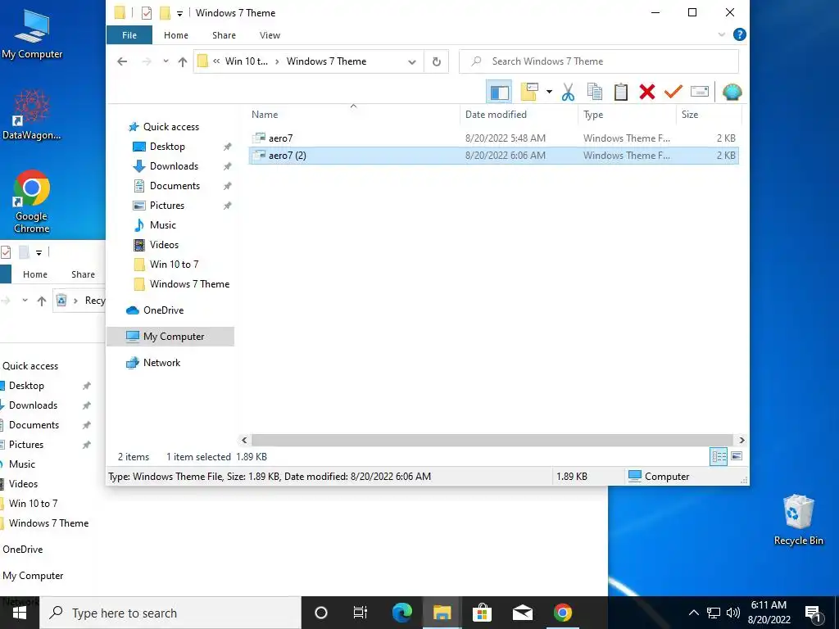This screenshot has height=629, width=839.
Task: Select Network in navigation pane
Action: click(161, 363)
